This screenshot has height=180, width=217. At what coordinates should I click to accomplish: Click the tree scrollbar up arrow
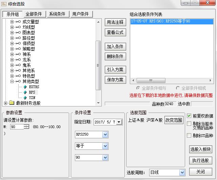point(98,22)
